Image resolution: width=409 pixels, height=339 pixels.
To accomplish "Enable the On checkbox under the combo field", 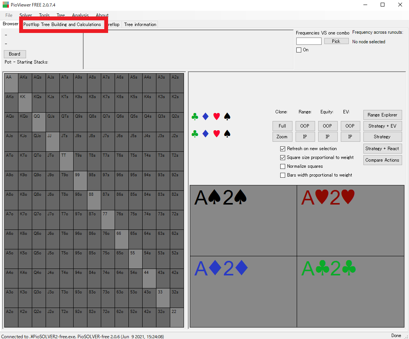I will coord(299,50).
